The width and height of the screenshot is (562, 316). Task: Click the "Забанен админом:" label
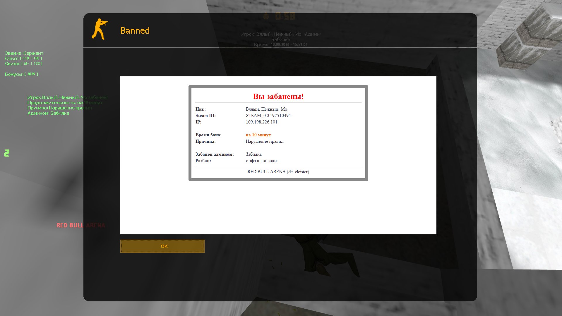[215, 154]
